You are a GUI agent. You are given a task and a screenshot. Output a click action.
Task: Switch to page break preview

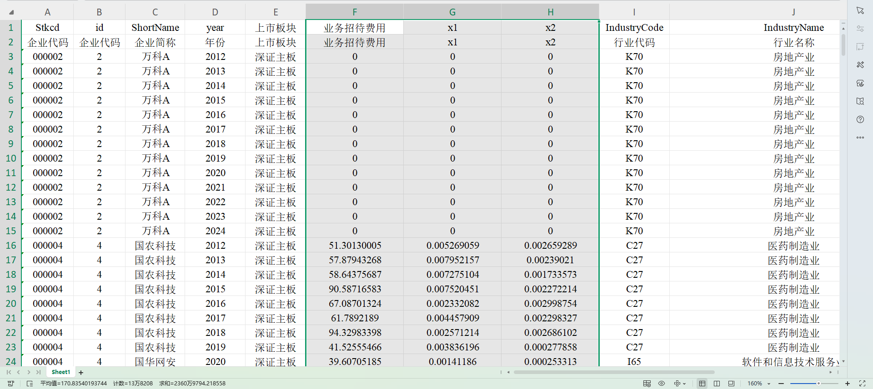717,384
